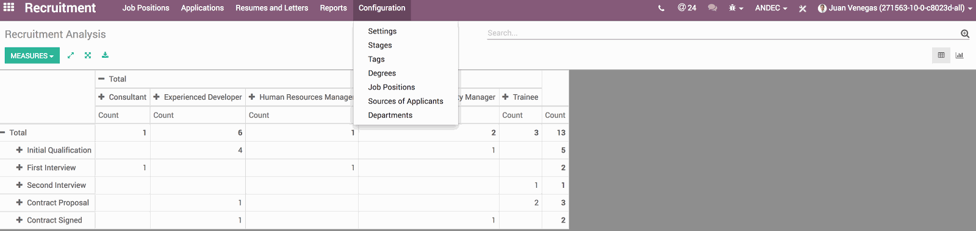The height and width of the screenshot is (231, 976).
Task: Click the flip axis arrows icon
Action: [x=71, y=55]
